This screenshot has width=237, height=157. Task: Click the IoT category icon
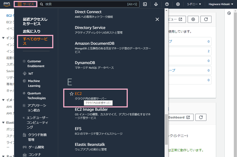24,73
